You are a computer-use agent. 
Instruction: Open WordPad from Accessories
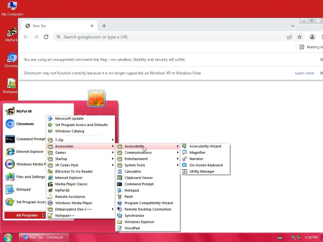point(148,228)
